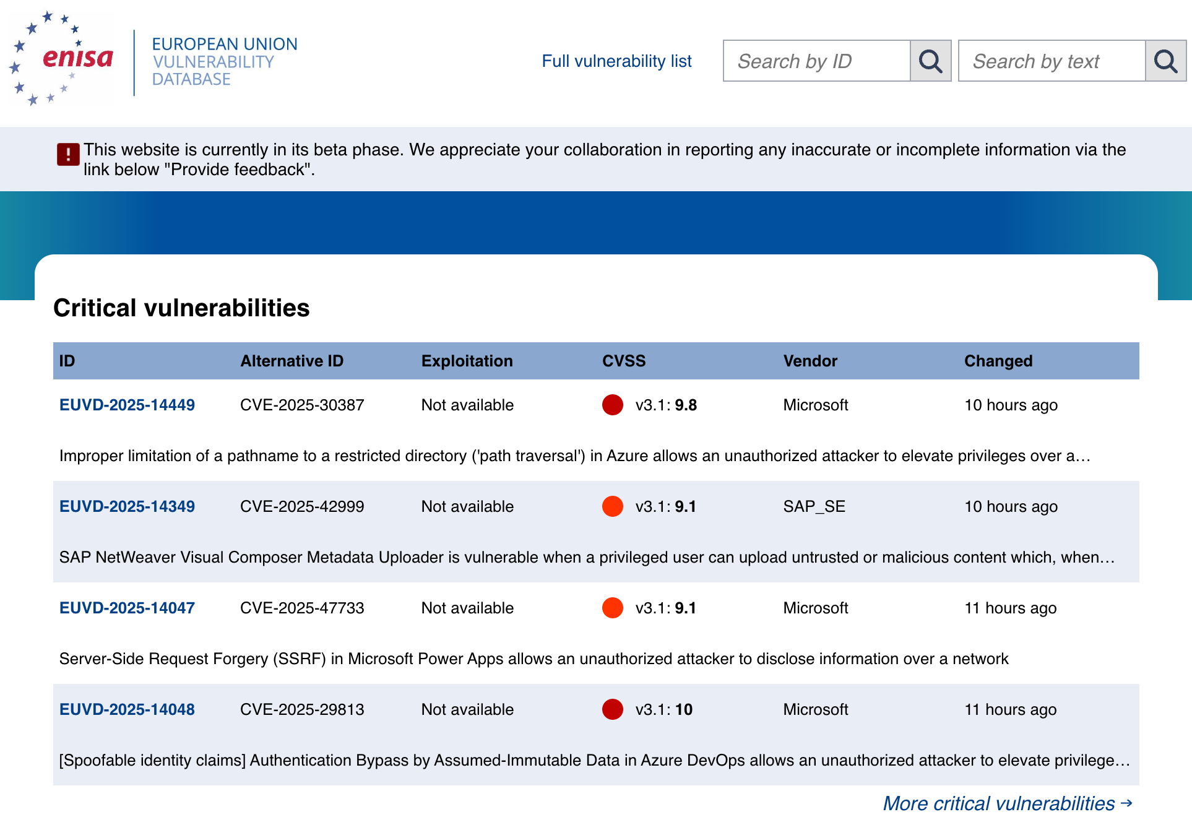The image size is (1192, 817).
Task: Click the severity dot in the EUVD-2025-14047 row
Action: click(x=612, y=608)
